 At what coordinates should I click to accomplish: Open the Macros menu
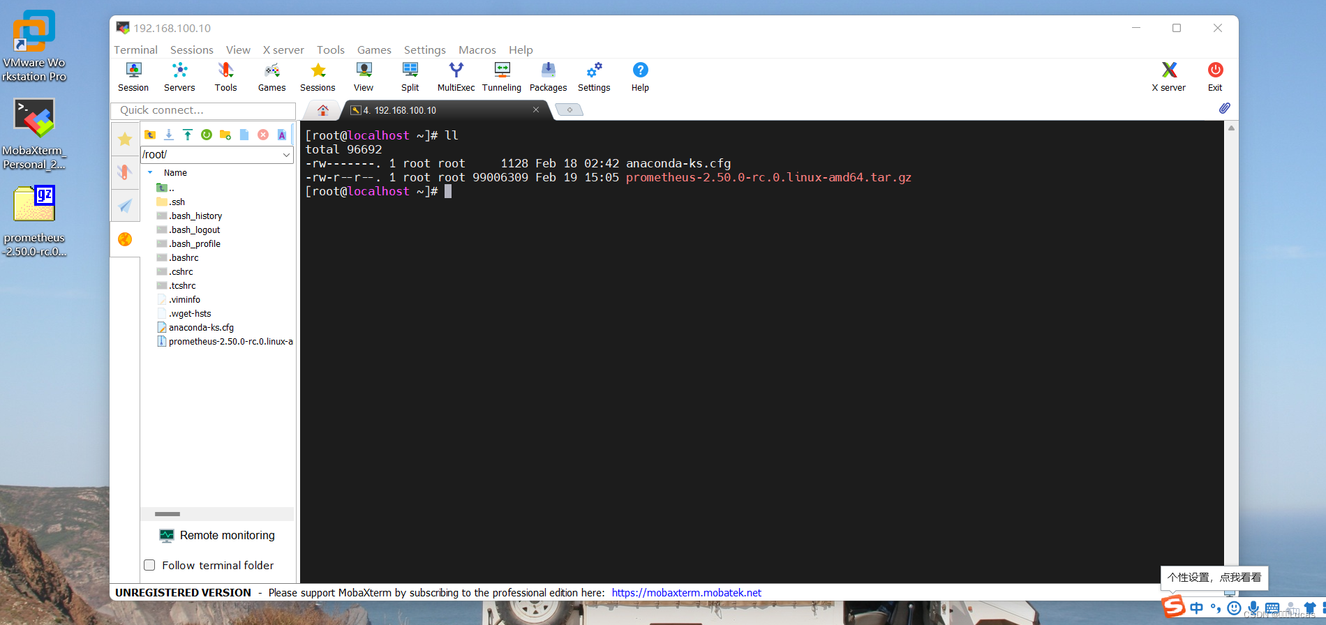pos(477,50)
